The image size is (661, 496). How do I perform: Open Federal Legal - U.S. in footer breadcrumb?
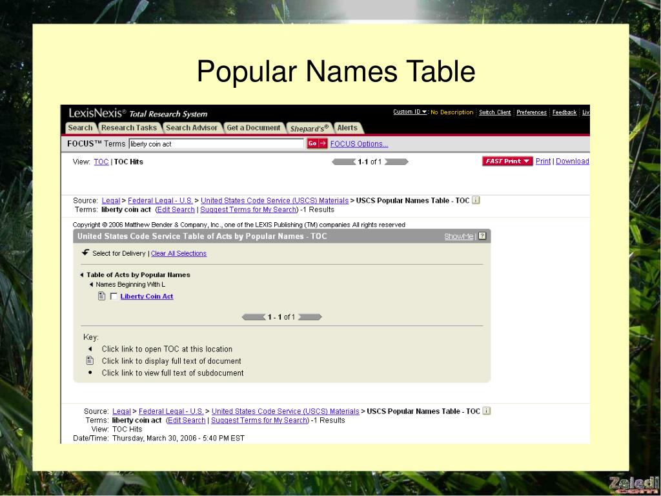click(171, 411)
